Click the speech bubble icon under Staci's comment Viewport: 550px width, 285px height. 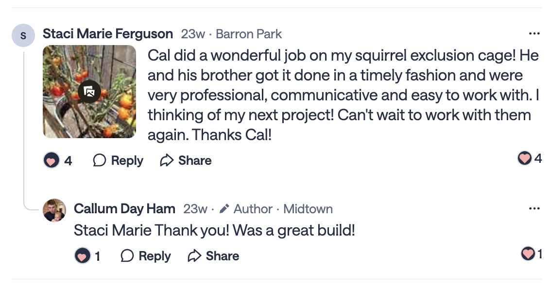[100, 160]
